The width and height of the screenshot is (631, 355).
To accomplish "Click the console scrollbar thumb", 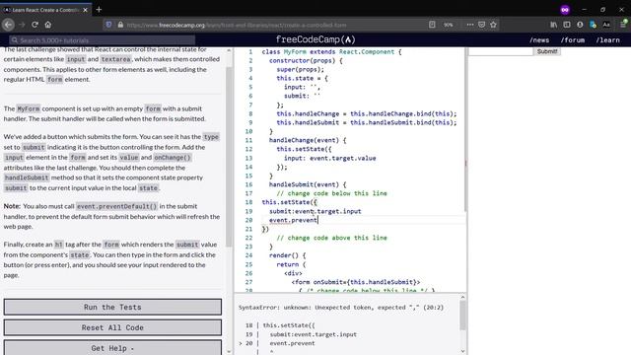I will (462, 316).
